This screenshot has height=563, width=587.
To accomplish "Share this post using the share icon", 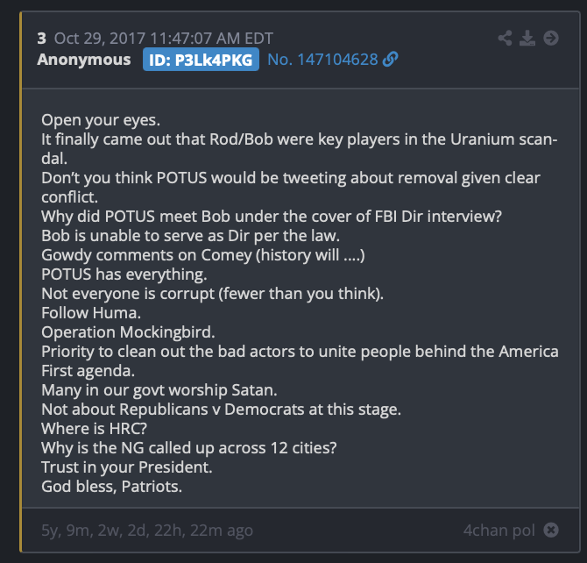I will click(x=505, y=38).
